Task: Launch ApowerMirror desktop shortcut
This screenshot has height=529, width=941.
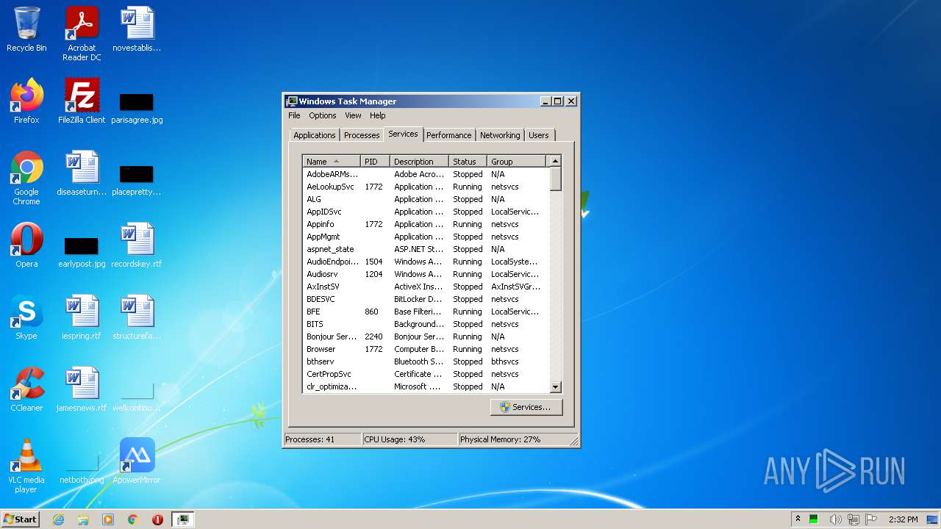Action: point(137,461)
